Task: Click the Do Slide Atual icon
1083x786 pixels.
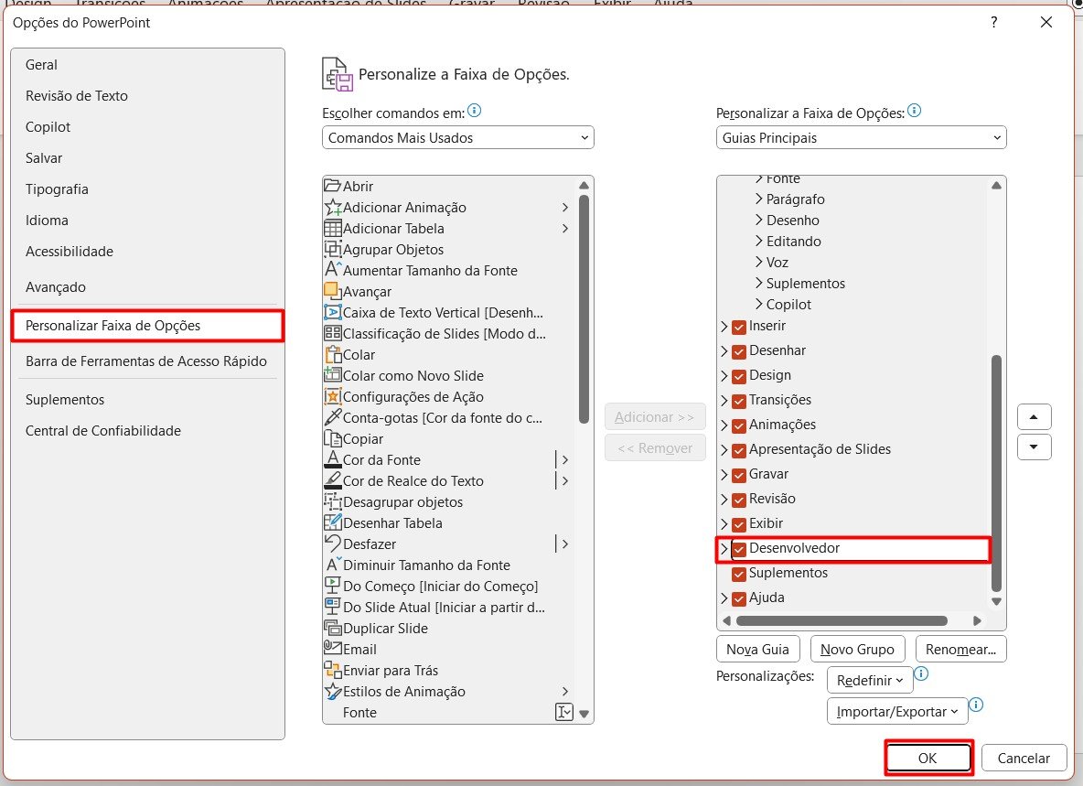Action: click(332, 607)
